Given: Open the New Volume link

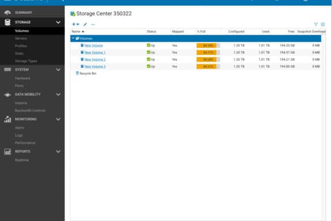Looking at the screenshot, I should (94, 45).
